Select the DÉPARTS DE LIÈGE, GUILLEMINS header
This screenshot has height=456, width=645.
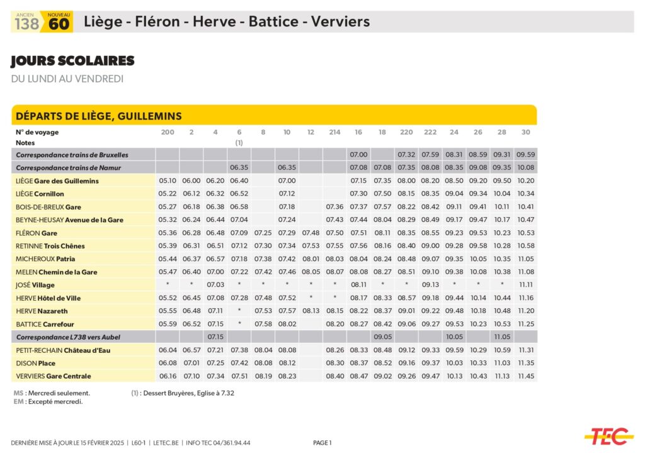(x=99, y=116)
